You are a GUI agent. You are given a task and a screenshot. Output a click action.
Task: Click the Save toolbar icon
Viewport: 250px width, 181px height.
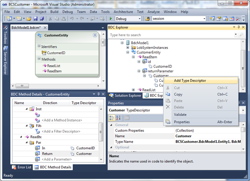point(35,19)
